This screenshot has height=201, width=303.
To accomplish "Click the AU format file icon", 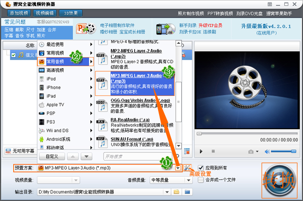I will [102, 142].
